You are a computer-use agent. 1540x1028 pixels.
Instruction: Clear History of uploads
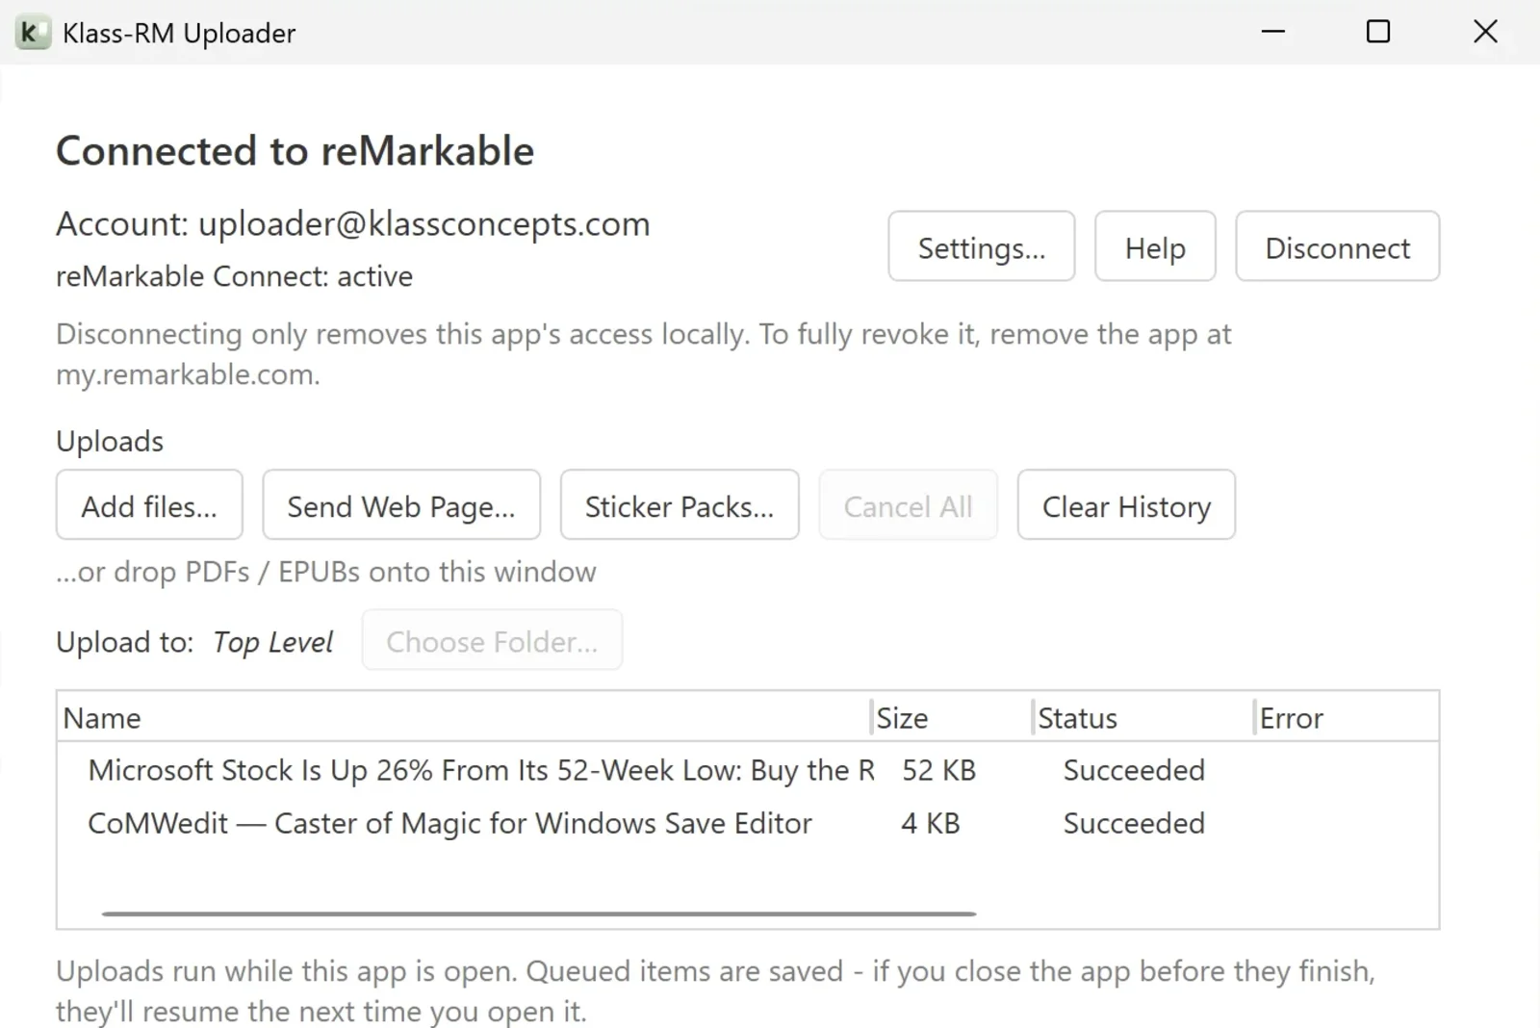tap(1126, 505)
